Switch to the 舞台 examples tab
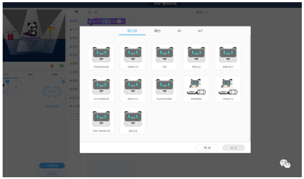 157,30
